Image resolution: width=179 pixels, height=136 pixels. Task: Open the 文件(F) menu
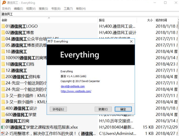[x=6, y=9]
